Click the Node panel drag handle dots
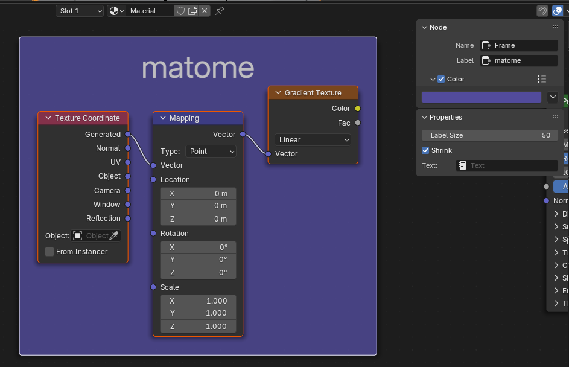 click(x=556, y=27)
